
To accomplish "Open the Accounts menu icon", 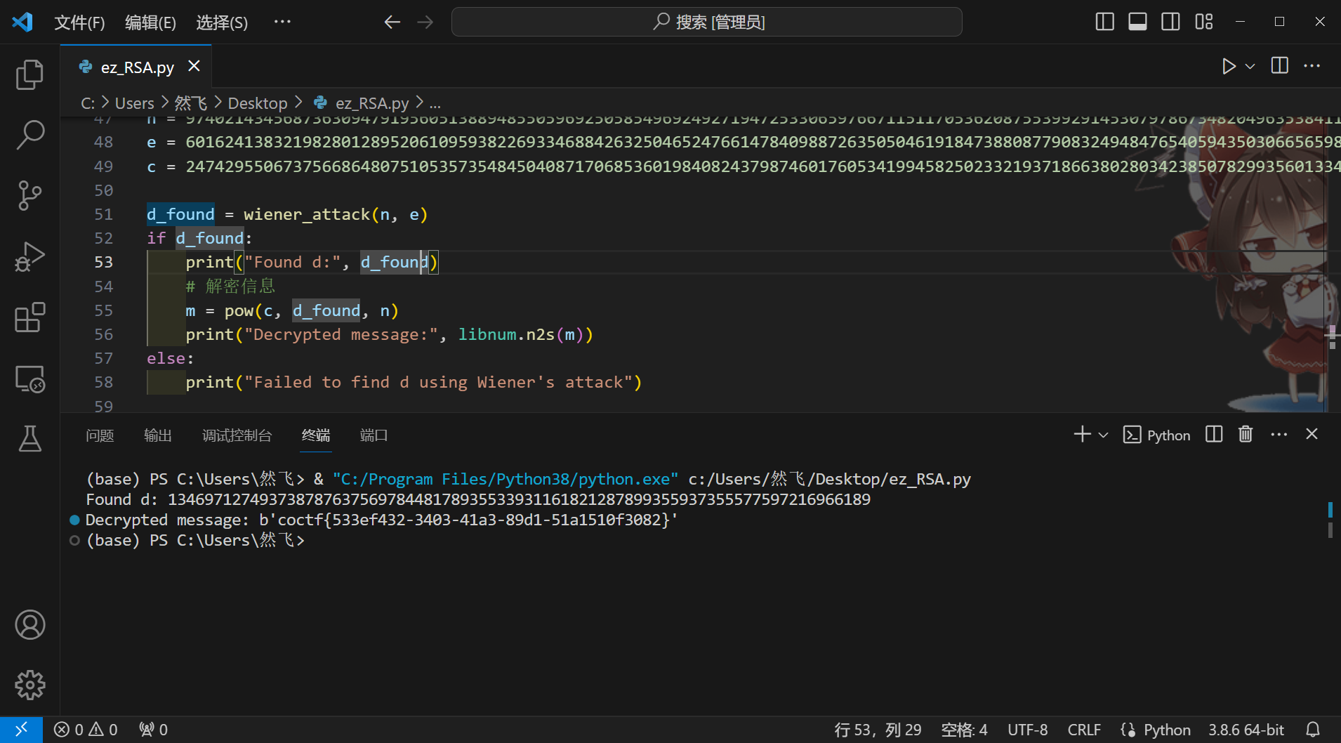I will pos(29,624).
